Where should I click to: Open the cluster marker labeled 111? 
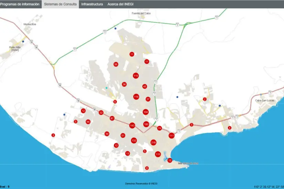(x=171, y=135)
